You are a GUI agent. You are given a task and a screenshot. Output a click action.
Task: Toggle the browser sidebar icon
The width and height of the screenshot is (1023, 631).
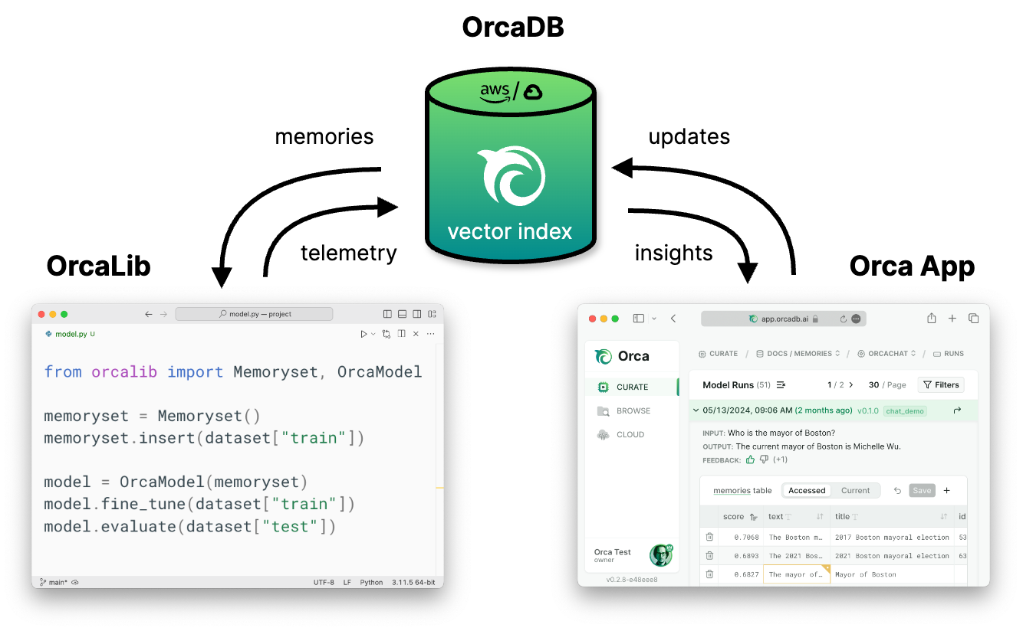click(638, 319)
